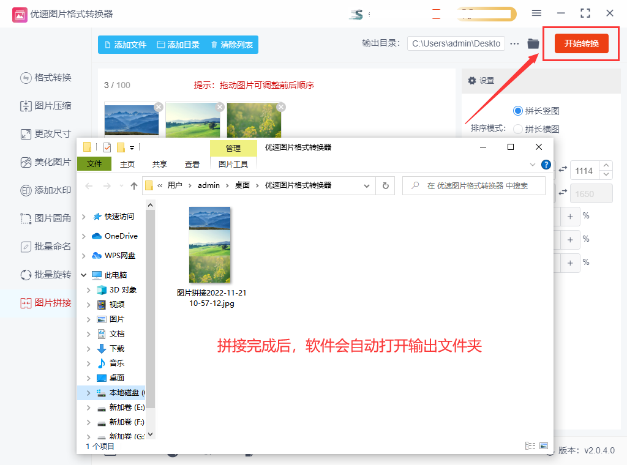This screenshot has width=627, height=465.
Task: Increase the 1114 width value
Action: 606,165
